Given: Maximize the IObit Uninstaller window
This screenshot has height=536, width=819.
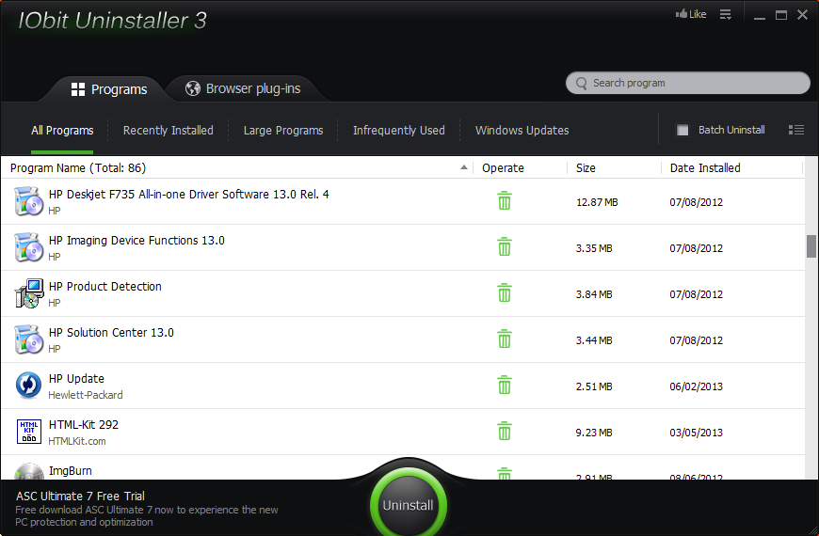Looking at the screenshot, I should pos(780,15).
